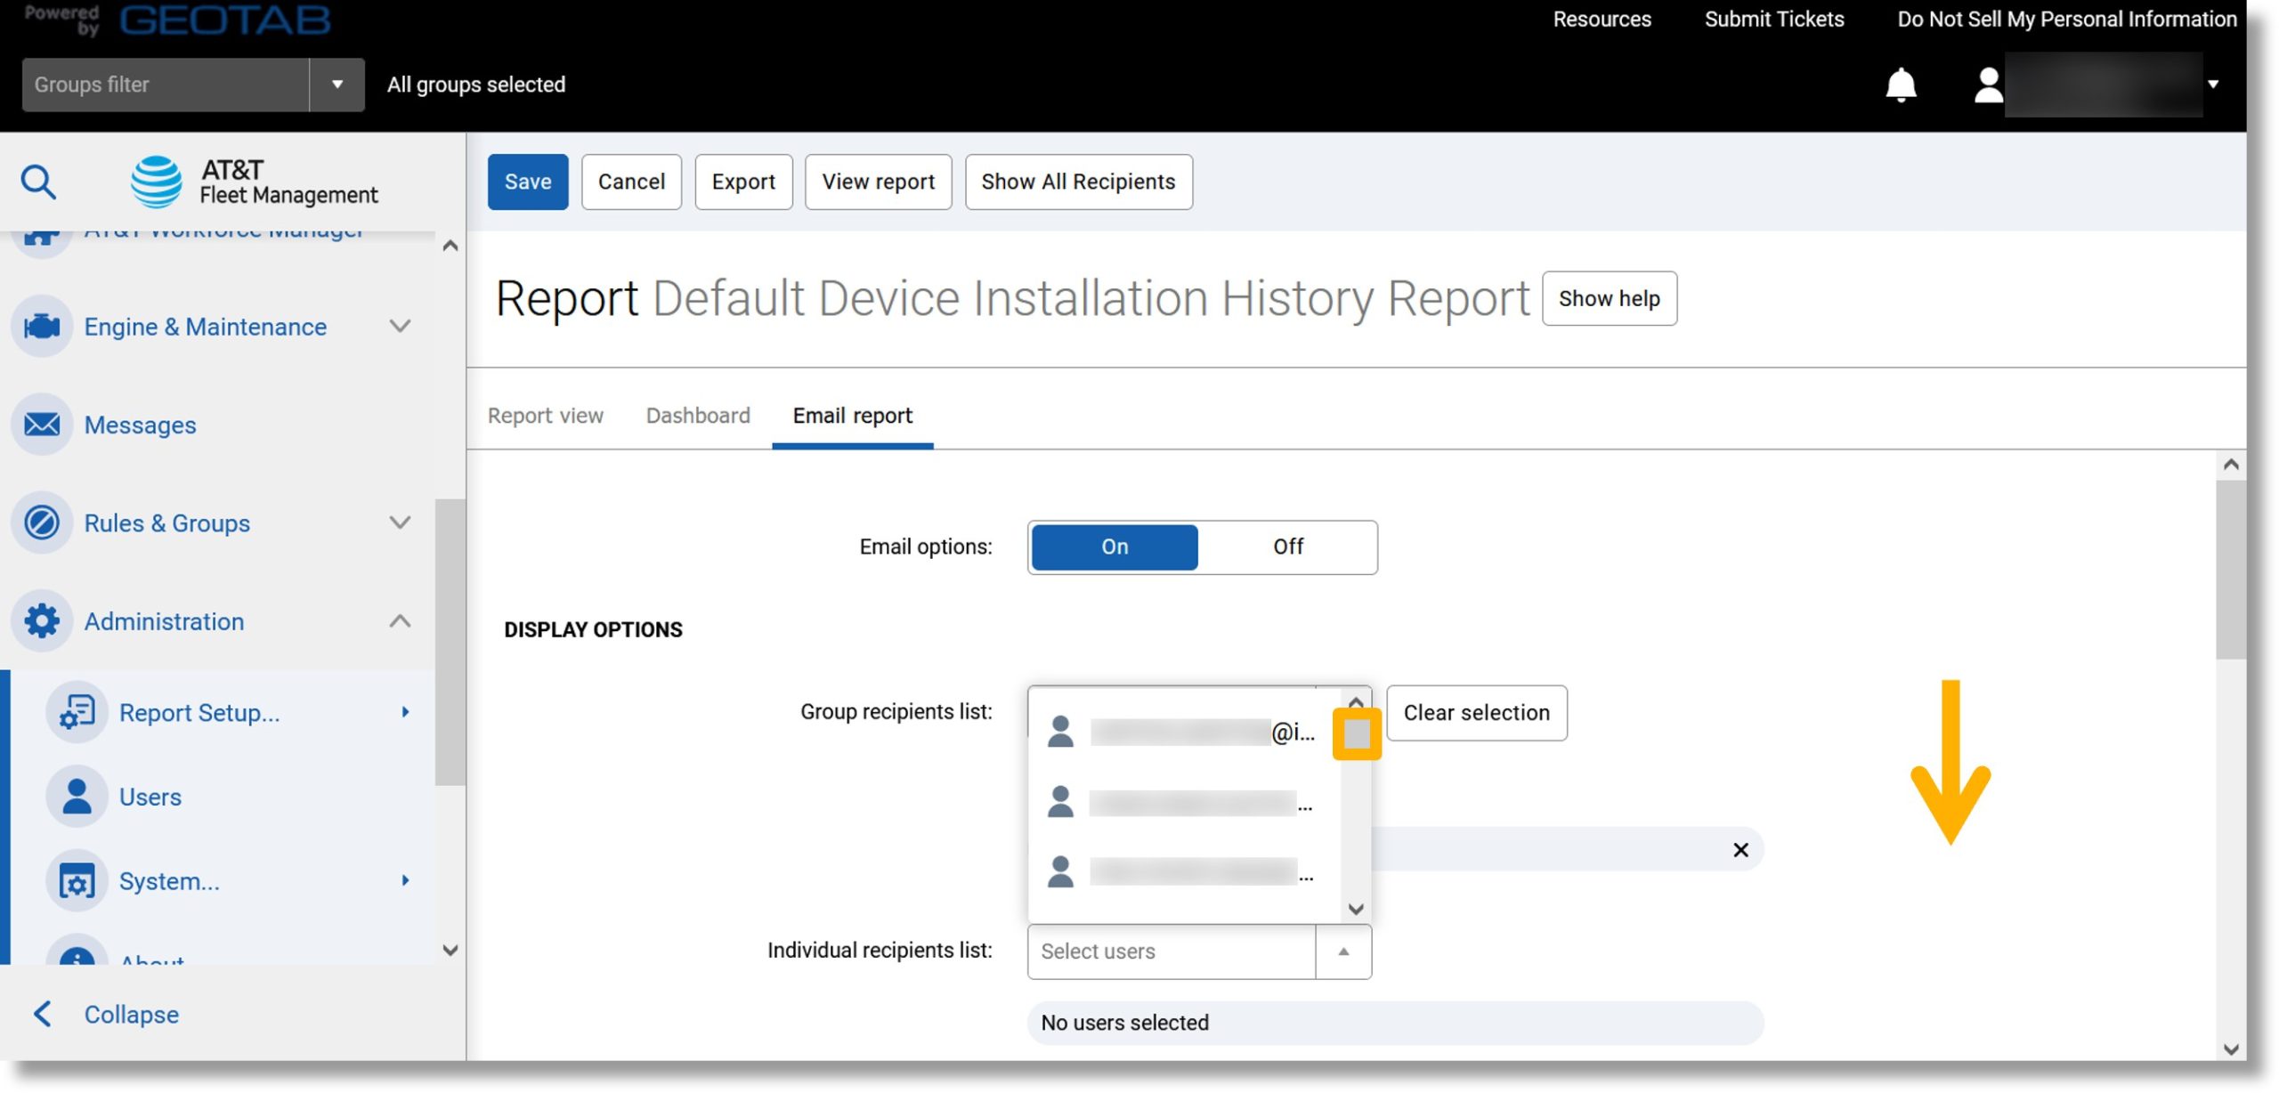The width and height of the screenshot is (2279, 1093).
Task: Click the Save button
Action: point(528,182)
